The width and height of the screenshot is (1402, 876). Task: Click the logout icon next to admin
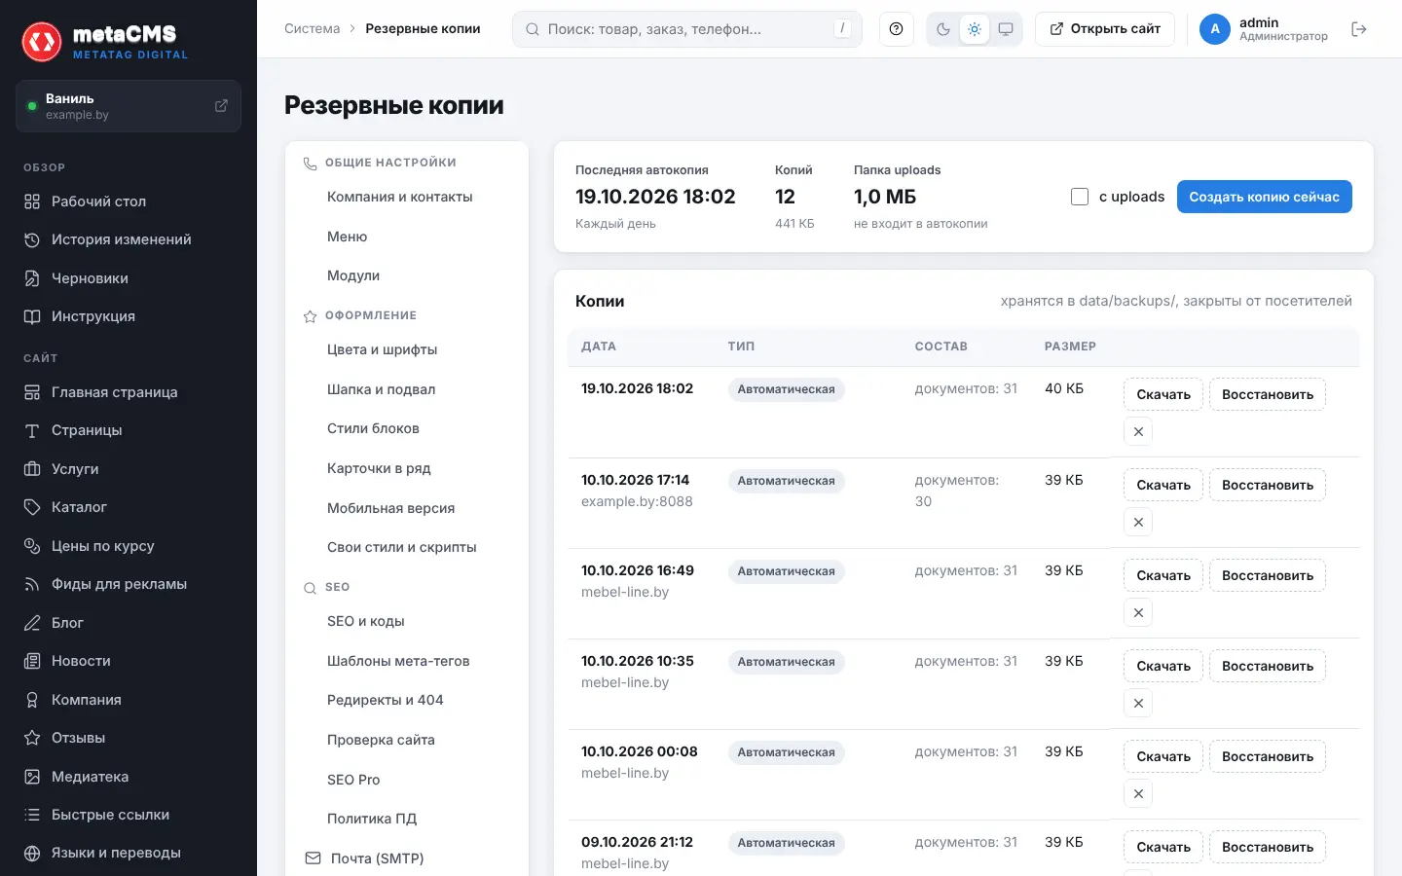[x=1359, y=29]
